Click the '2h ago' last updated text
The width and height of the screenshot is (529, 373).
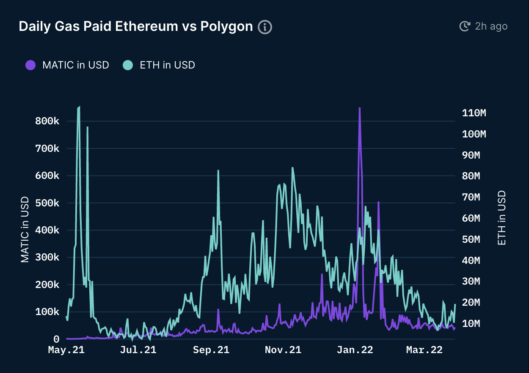click(x=491, y=26)
